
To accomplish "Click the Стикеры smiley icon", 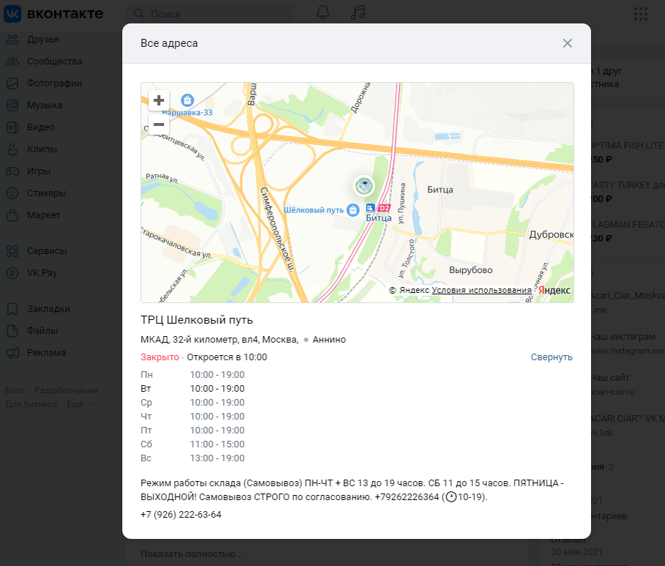I will (12, 193).
